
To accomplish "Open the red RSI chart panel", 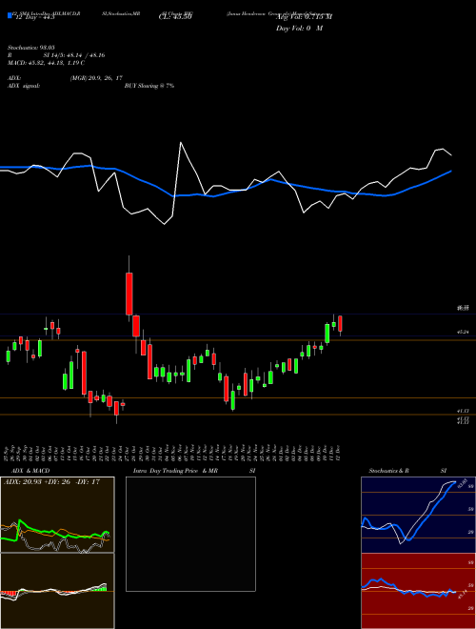I will pos(418,591).
